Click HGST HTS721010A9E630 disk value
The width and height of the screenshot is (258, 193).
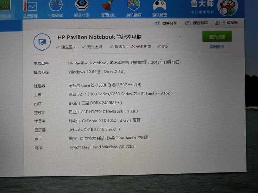point(103,112)
